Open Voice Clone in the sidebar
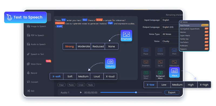 36,64
